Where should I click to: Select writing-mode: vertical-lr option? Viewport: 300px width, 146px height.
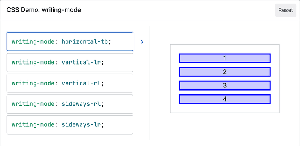pos(70,63)
